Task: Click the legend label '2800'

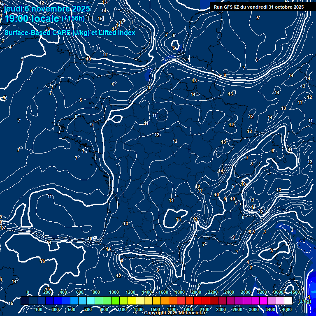Action: tap(246, 292)
